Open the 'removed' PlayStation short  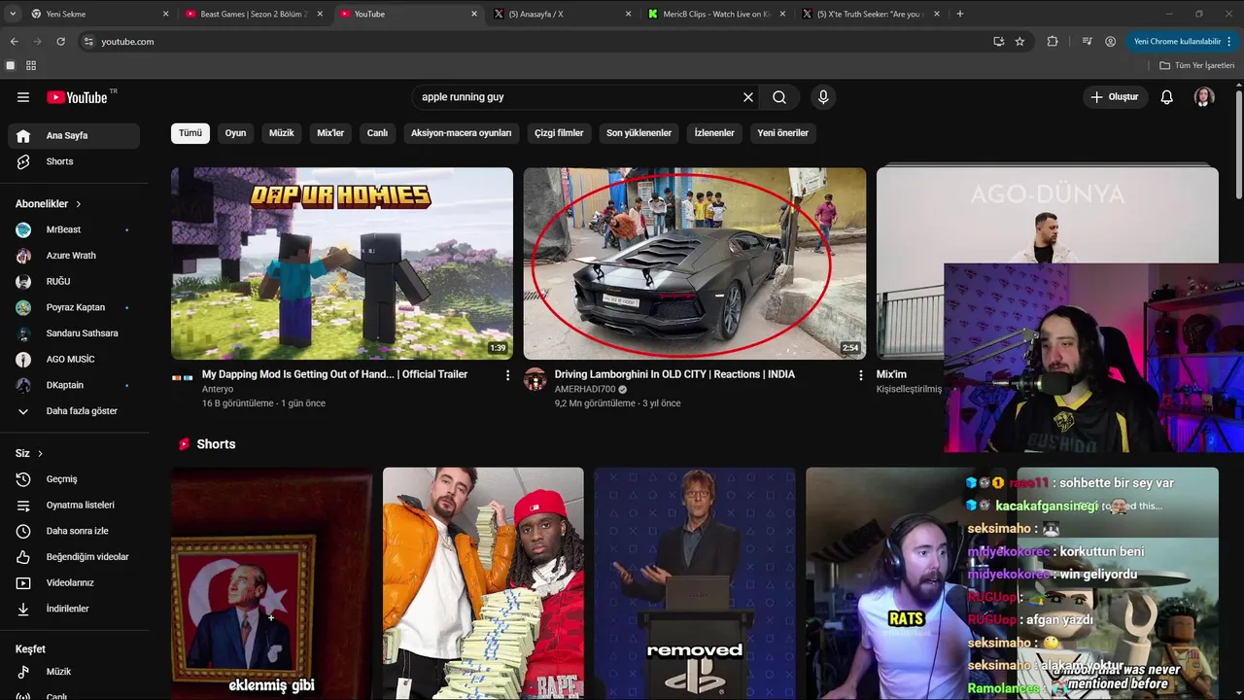(695, 583)
